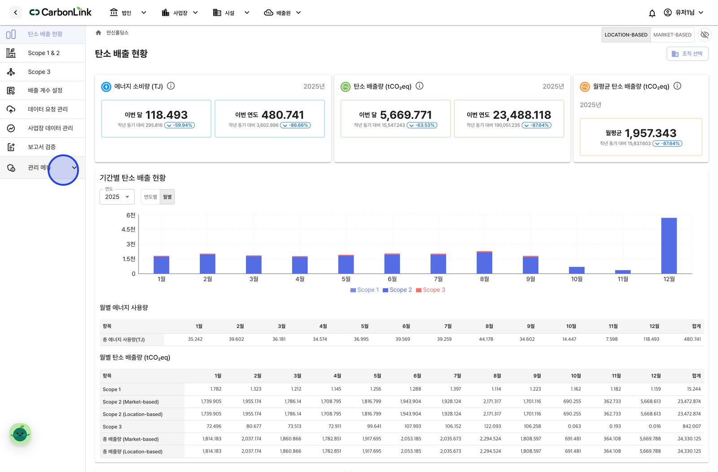
Task: Click info icon beside 월평균 탄소 배출량
Action: coord(678,86)
